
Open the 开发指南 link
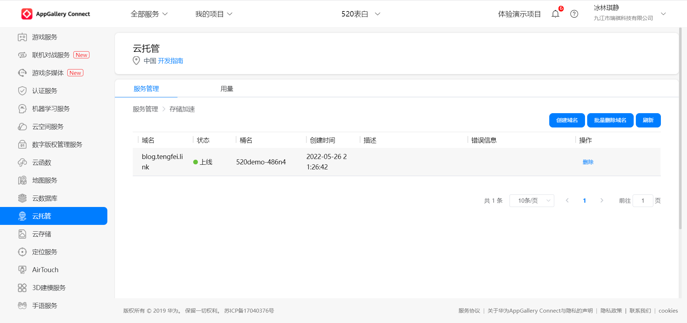(x=170, y=61)
